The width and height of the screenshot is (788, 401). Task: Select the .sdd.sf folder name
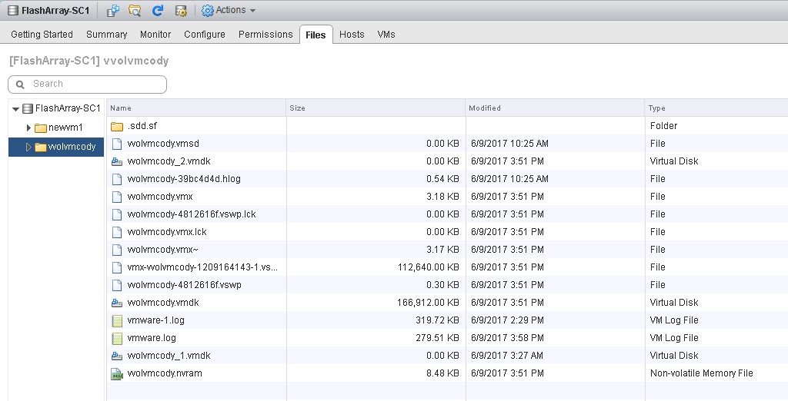point(142,126)
